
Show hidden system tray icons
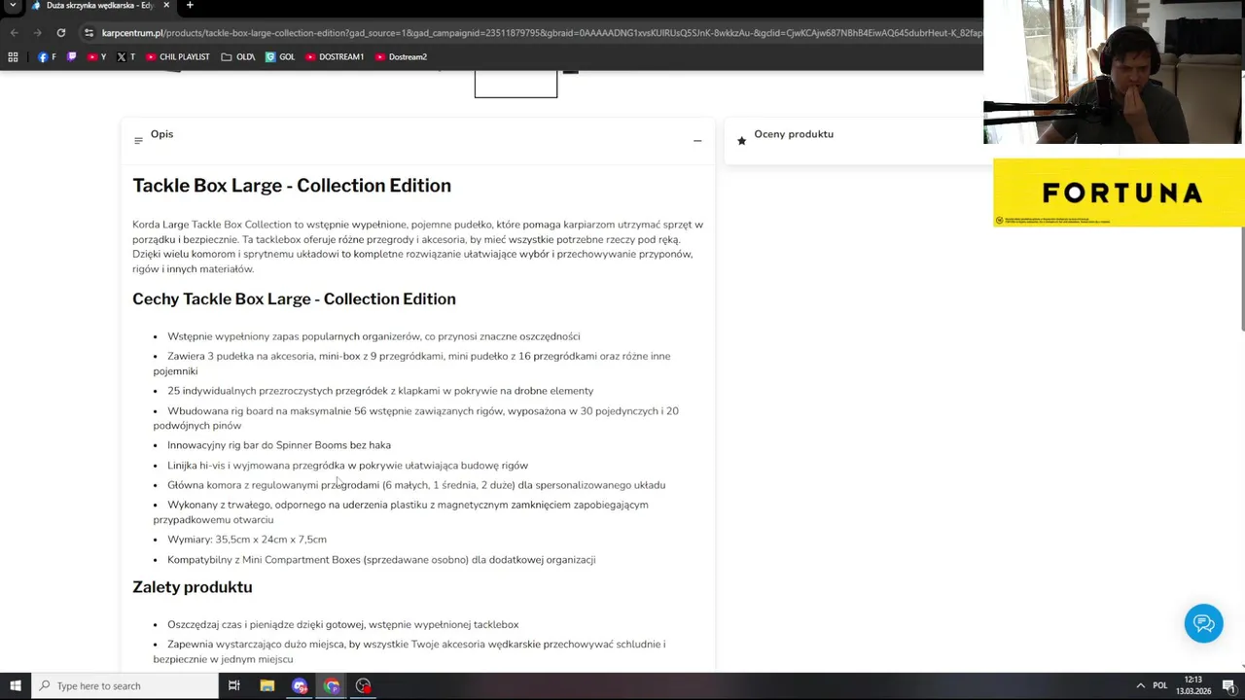(x=1140, y=685)
